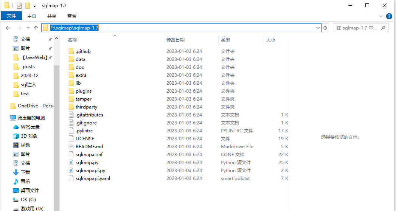
Task: Go up one folder level arrow
Action: pyautogui.click(x=36, y=28)
